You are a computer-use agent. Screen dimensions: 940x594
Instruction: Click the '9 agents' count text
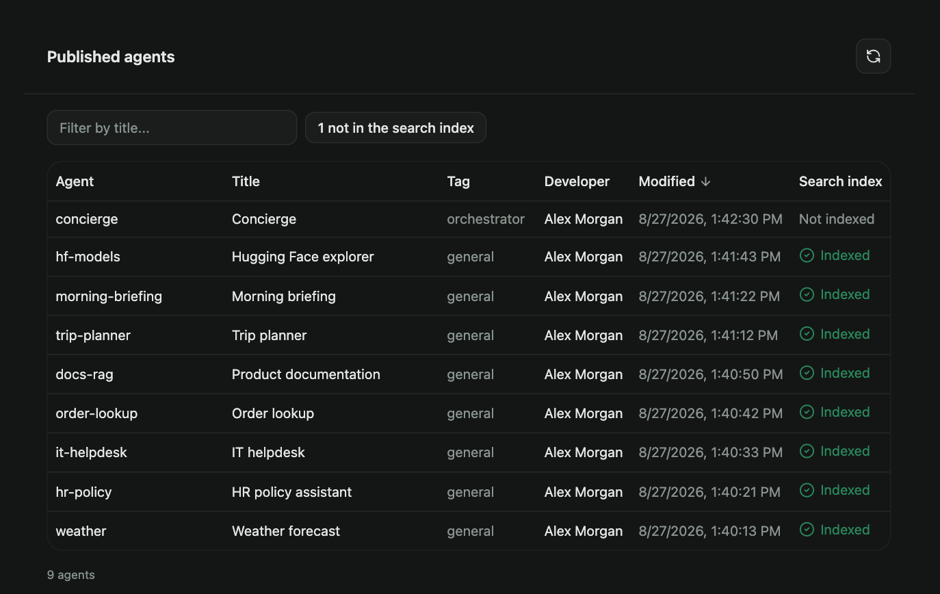coord(71,575)
